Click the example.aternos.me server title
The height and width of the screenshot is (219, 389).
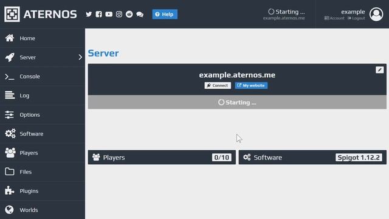[x=237, y=75]
